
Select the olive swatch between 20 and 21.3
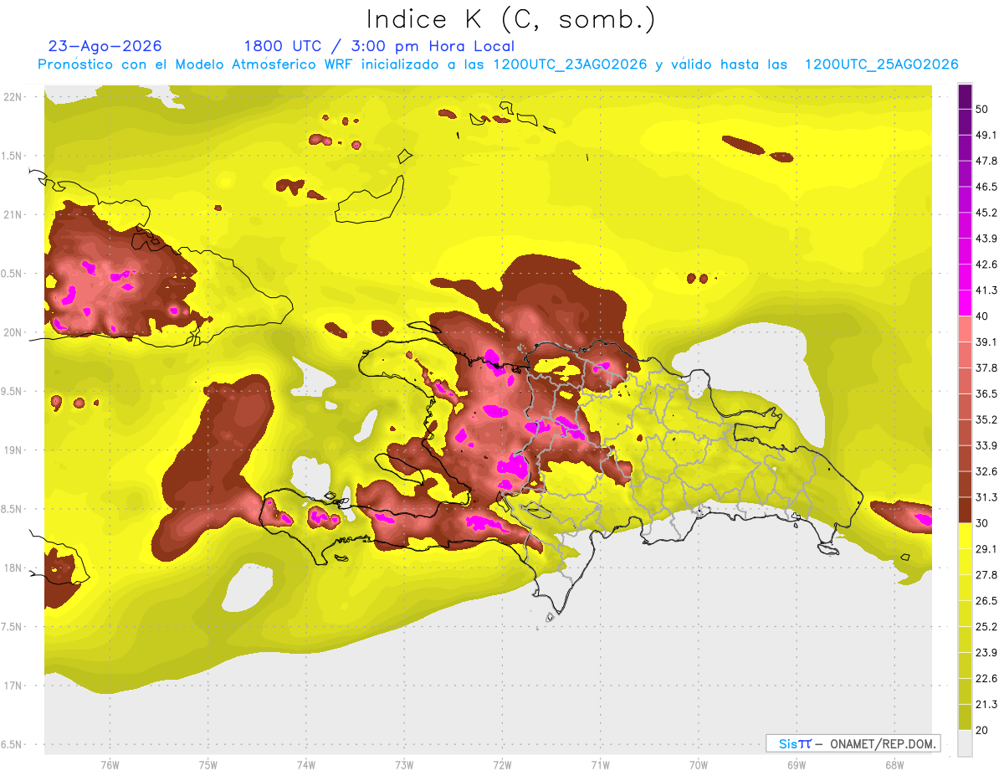(x=965, y=717)
